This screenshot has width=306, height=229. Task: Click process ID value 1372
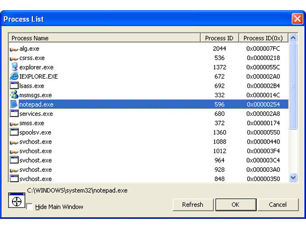(219, 67)
